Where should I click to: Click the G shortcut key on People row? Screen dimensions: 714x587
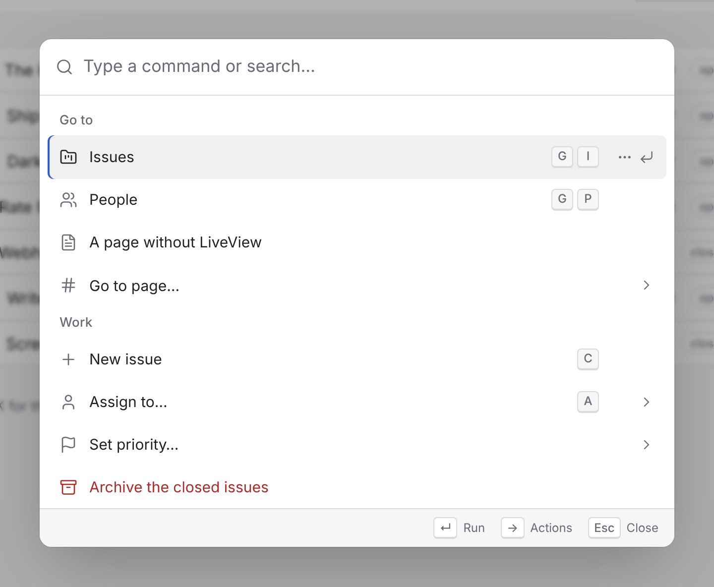pyautogui.click(x=562, y=199)
